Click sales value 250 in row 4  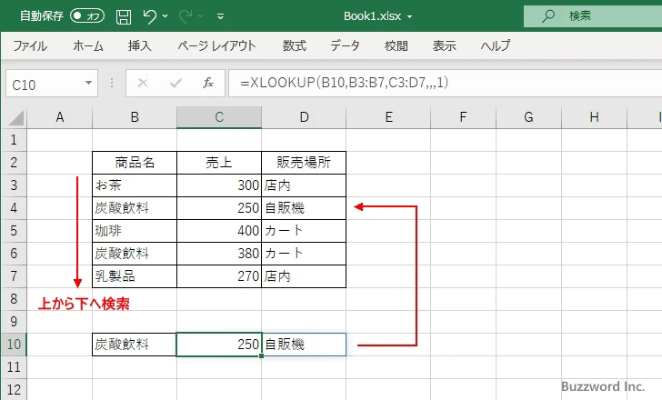point(219,208)
